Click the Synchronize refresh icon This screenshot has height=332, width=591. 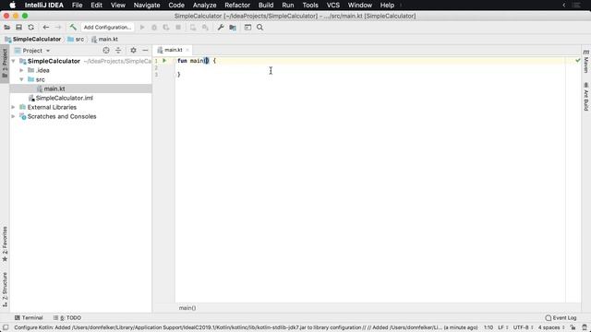(x=30, y=28)
